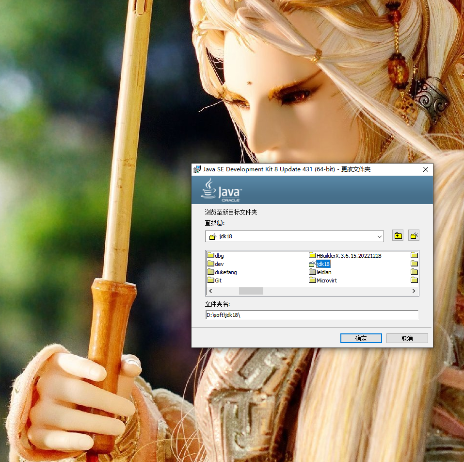Go up one folder level icon
The image size is (464, 462).
tap(398, 236)
